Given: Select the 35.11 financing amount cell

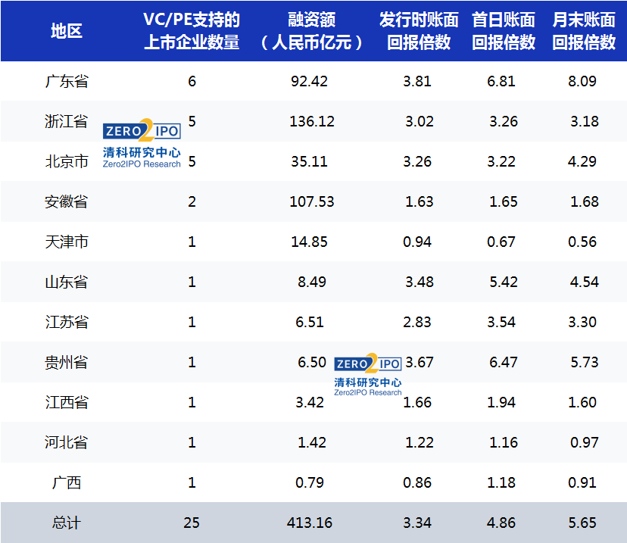Looking at the screenshot, I should [x=309, y=161].
